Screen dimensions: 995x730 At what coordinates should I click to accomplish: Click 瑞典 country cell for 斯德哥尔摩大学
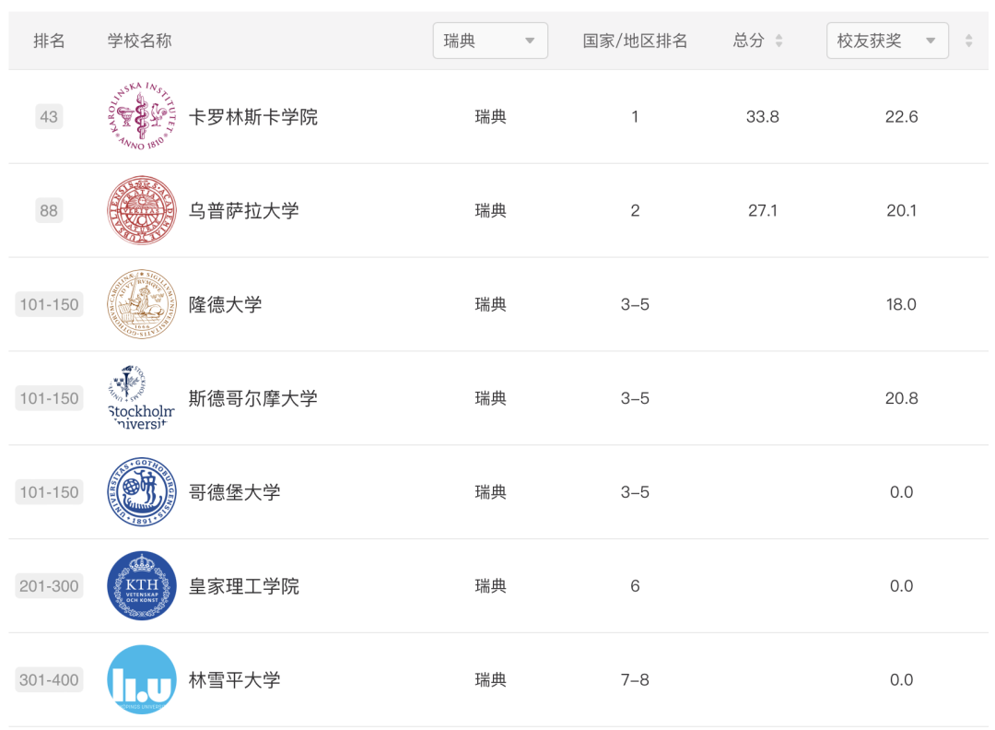tap(490, 399)
